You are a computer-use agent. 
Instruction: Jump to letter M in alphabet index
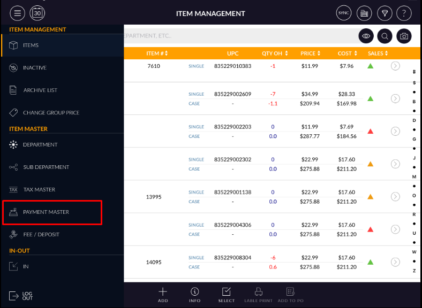pyautogui.click(x=414, y=176)
